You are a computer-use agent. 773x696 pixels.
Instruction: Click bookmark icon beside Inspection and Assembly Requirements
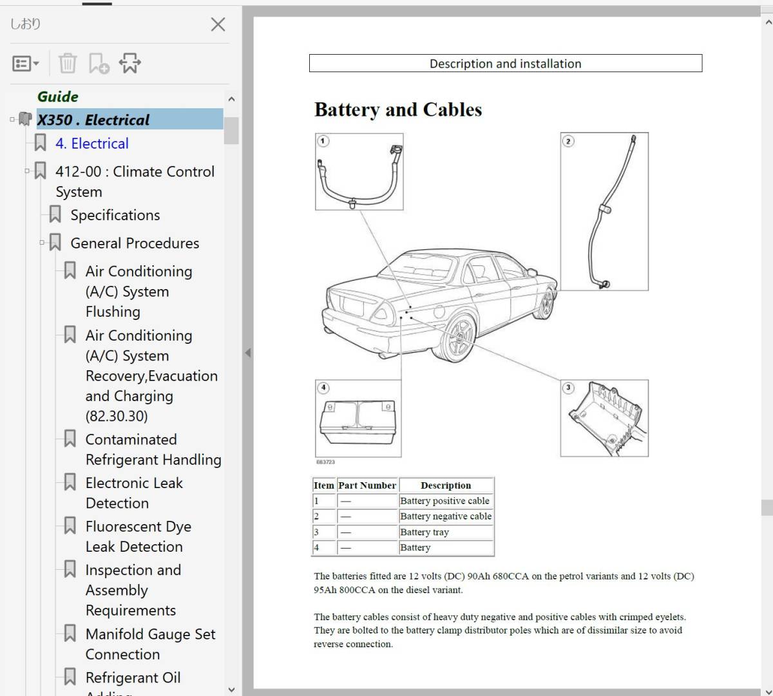(70, 569)
